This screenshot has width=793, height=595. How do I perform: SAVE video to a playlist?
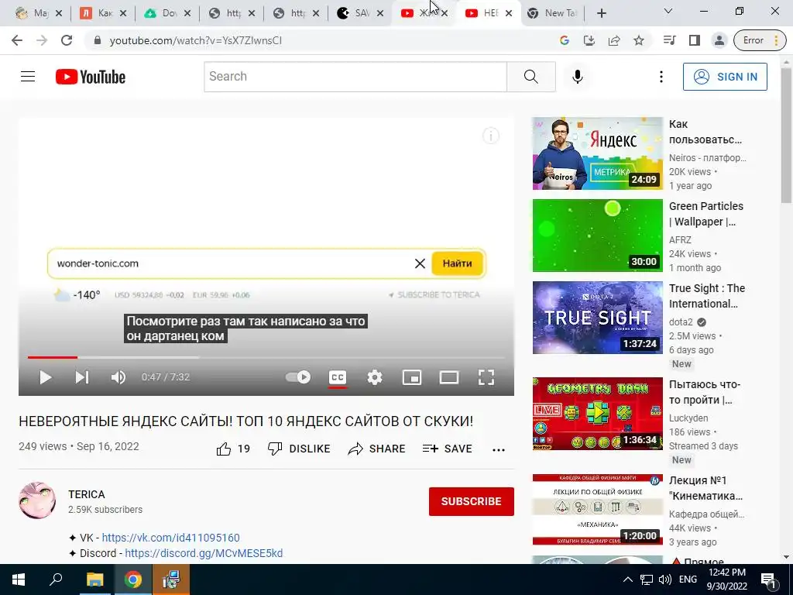click(x=447, y=449)
